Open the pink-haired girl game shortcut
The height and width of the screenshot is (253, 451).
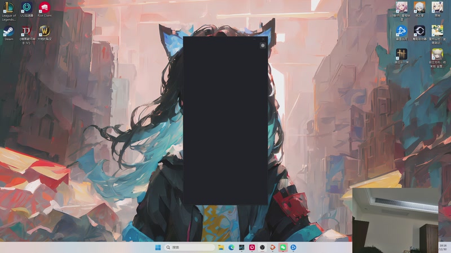401,11
